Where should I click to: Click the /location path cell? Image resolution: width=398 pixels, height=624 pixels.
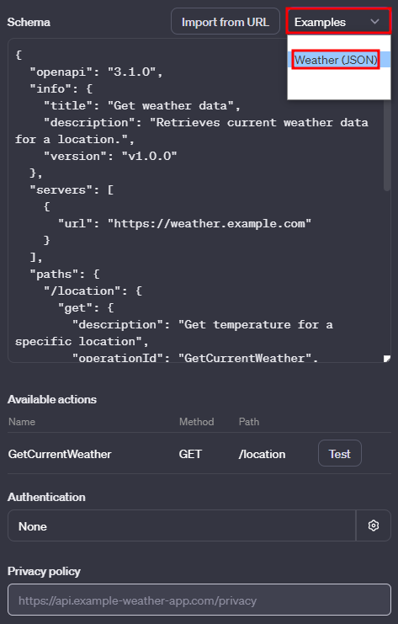tap(262, 454)
